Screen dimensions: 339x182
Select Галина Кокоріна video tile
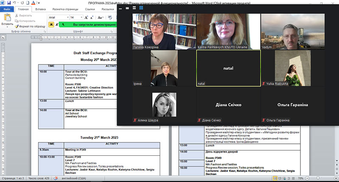click(x=164, y=31)
